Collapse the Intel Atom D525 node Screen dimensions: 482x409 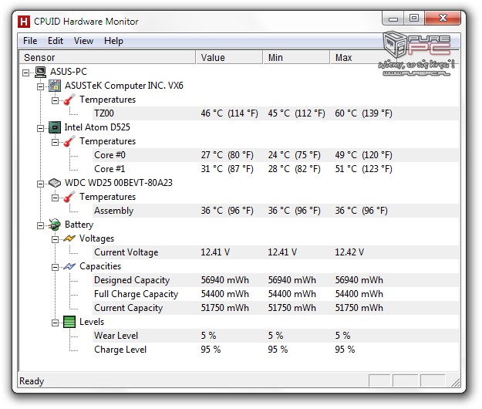pos(40,128)
